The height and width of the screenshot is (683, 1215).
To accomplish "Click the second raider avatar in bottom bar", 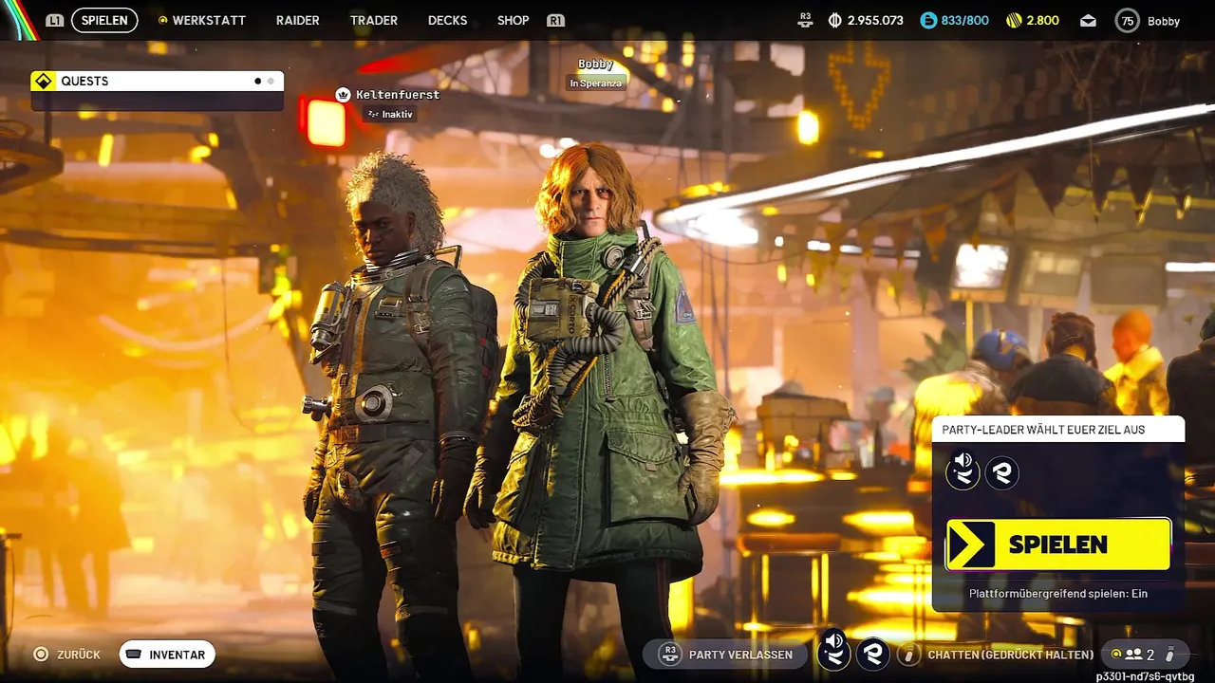I will point(873,654).
